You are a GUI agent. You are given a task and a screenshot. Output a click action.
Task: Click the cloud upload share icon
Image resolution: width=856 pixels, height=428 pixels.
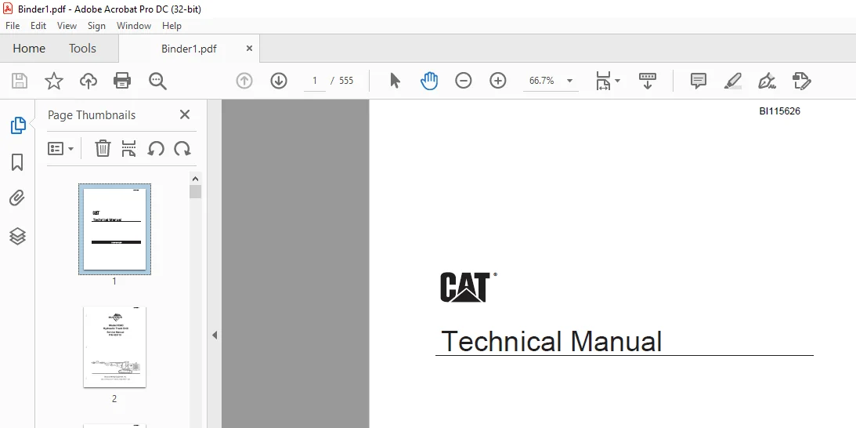coord(88,81)
